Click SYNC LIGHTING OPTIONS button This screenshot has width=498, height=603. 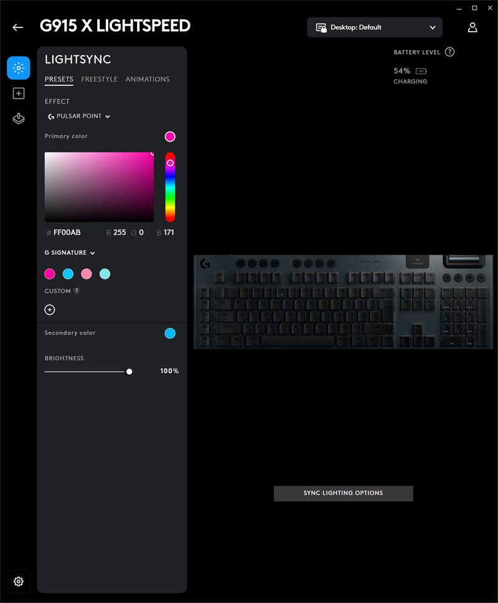tap(343, 493)
